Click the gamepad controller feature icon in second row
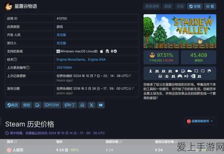The height and width of the screenshot is (154, 224). (x=180, y=76)
